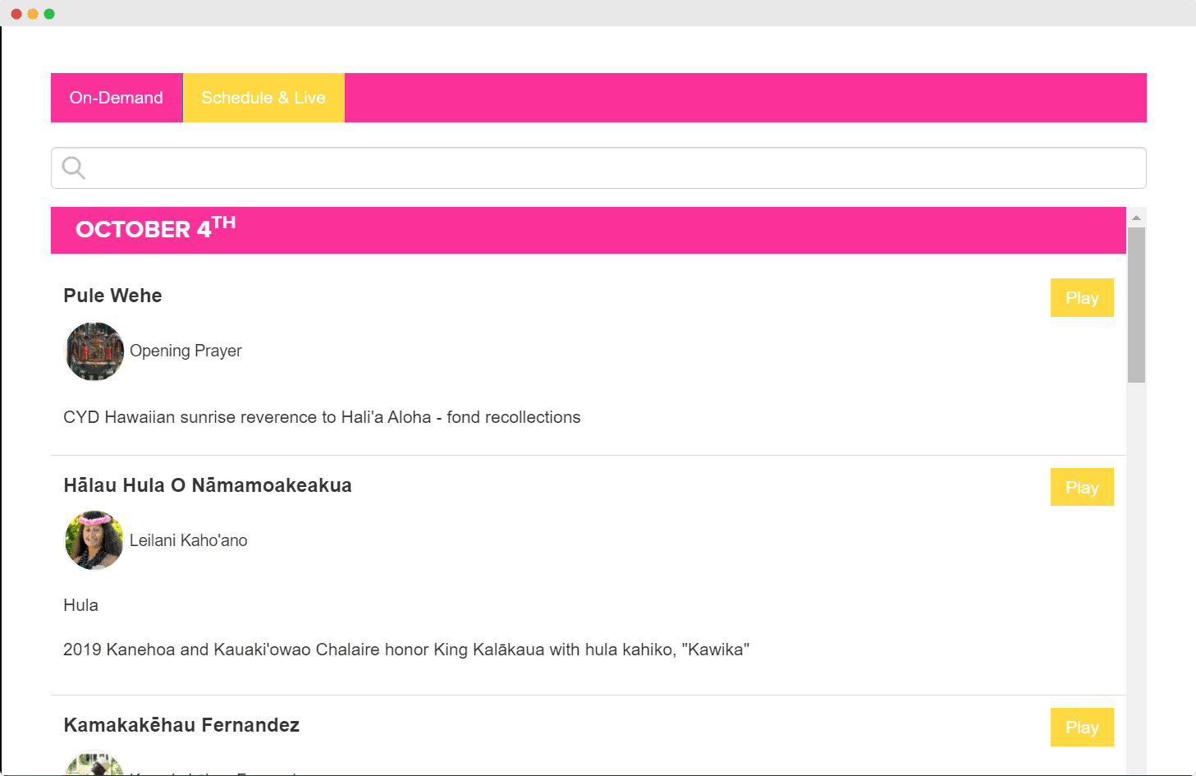The image size is (1196, 776).
Task: Click the Opening Prayer thumbnail photo
Action: click(94, 351)
